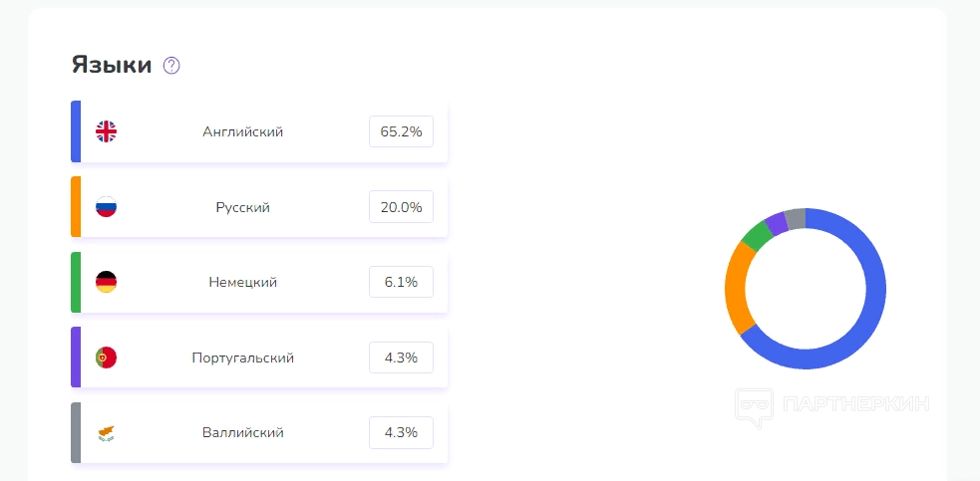Click the Языки section heading

pyautogui.click(x=112, y=66)
